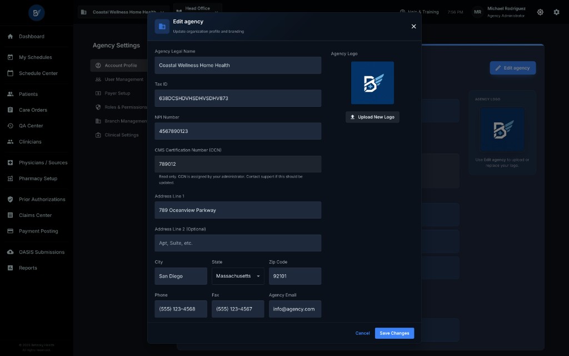This screenshot has width=569, height=356.
Task: Click the Agency Email input field
Action: coord(295,309)
